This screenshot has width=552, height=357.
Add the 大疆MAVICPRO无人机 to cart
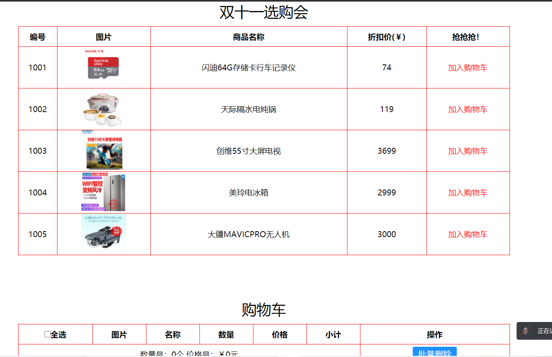coord(468,234)
